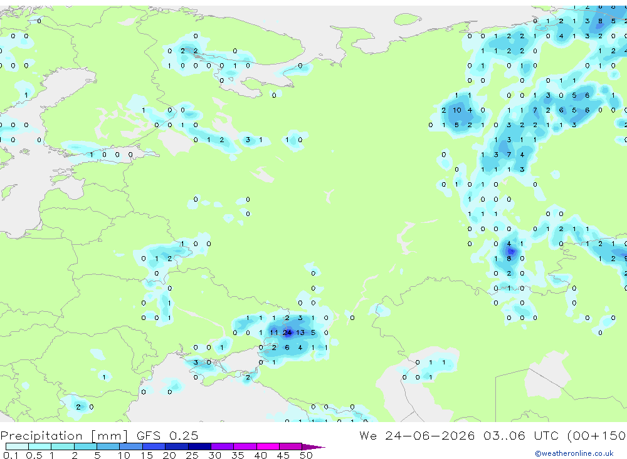Click the 40–45 mm magenta legend swatch

[268, 446]
